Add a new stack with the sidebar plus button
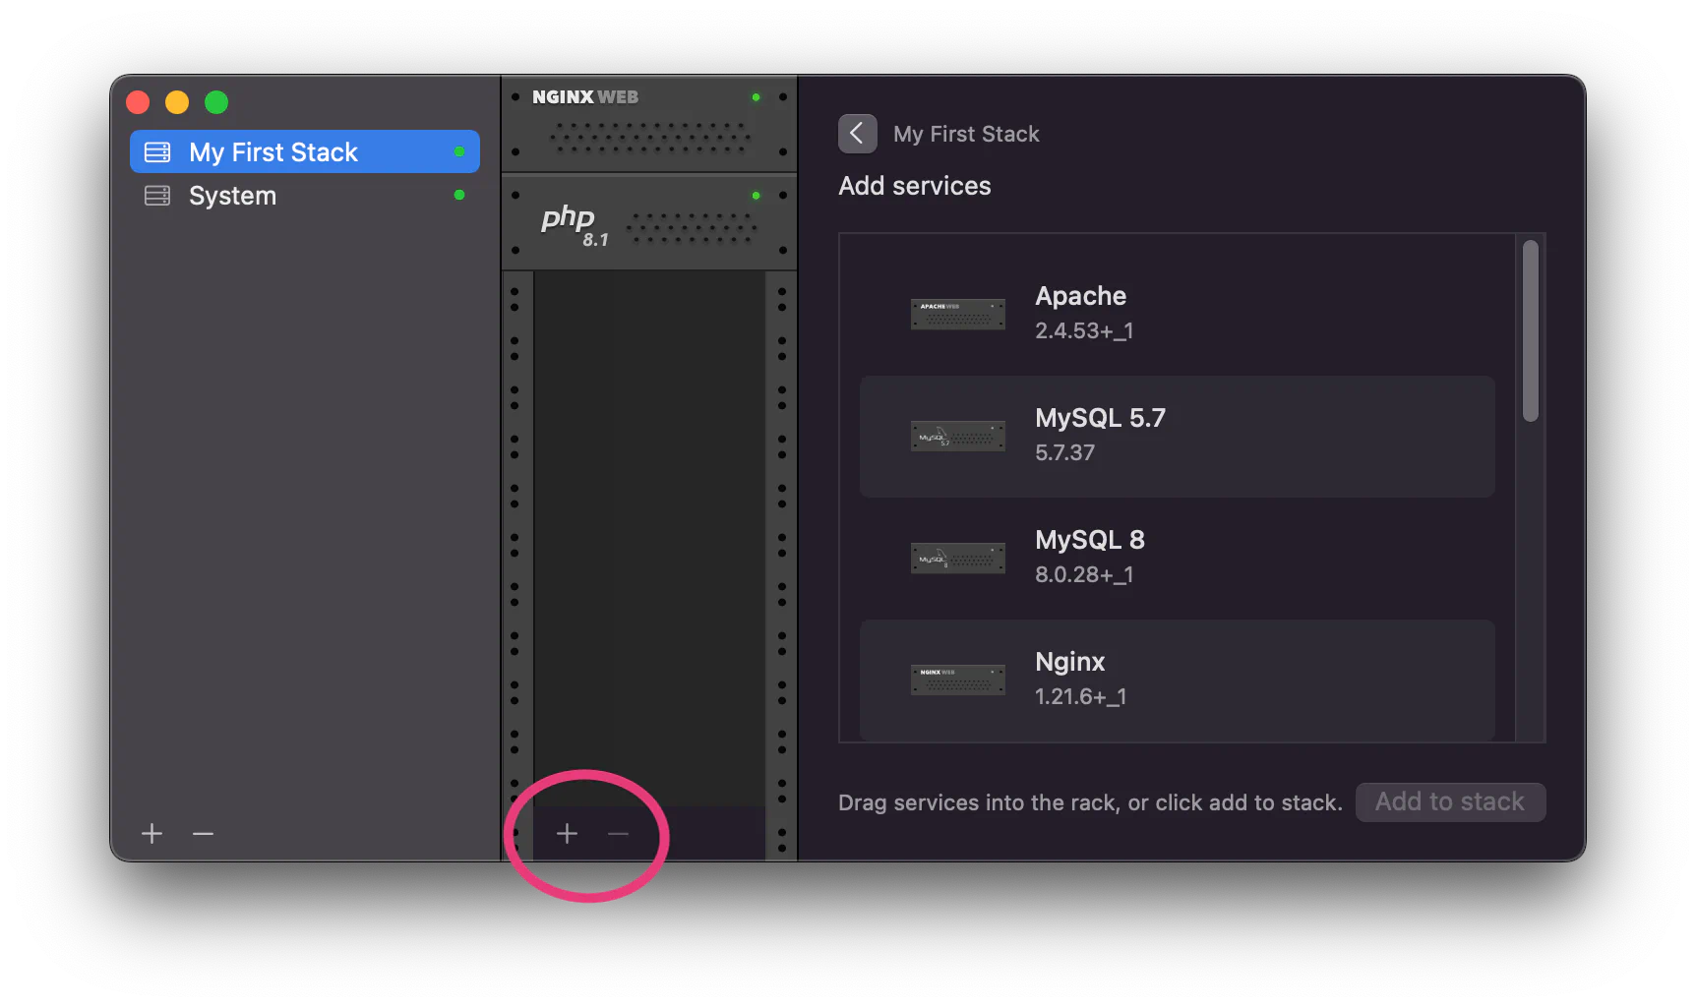 [x=152, y=834]
